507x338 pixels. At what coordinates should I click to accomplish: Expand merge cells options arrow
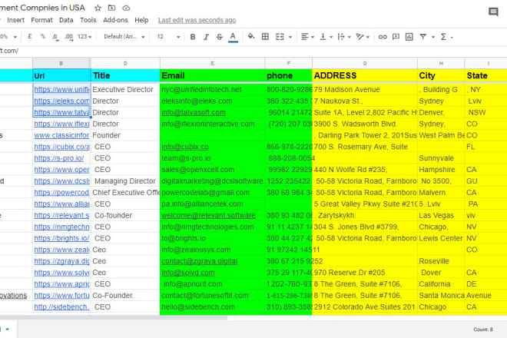[290, 37]
